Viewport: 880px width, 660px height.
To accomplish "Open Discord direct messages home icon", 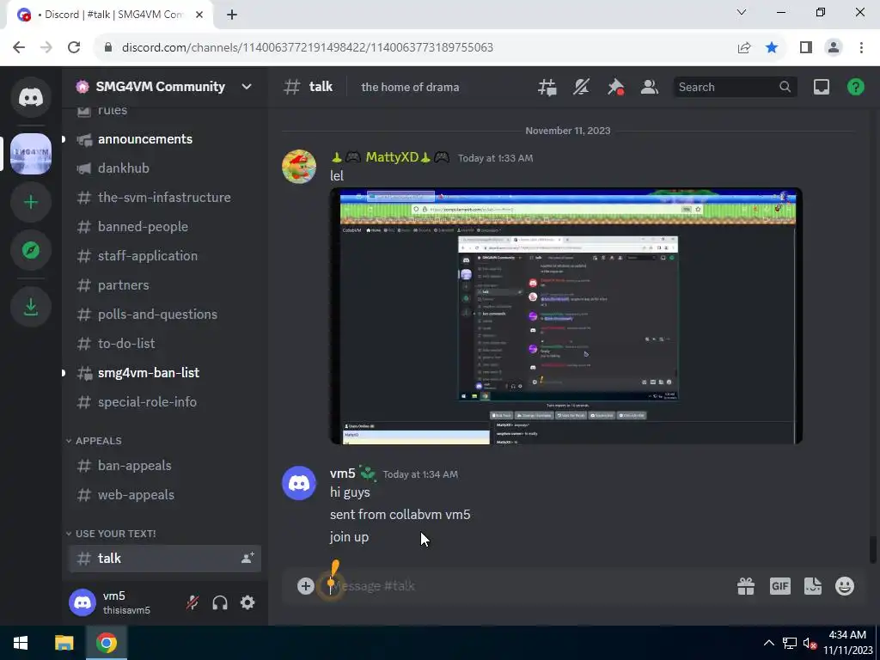I will pyautogui.click(x=31, y=97).
